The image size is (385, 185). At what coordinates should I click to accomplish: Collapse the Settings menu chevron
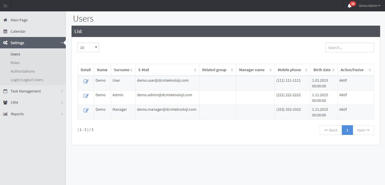coord(62,43)
